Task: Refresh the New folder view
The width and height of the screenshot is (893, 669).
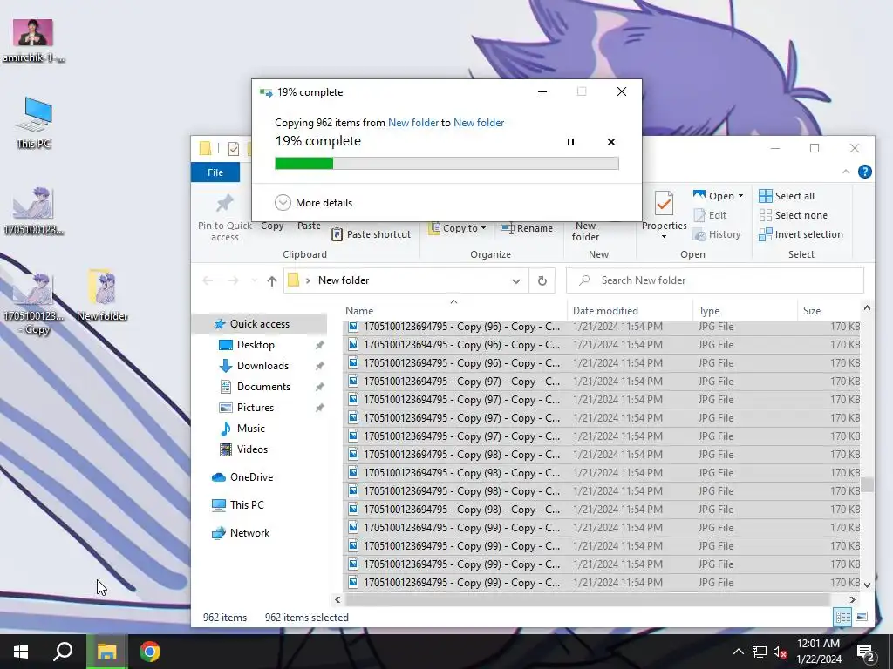Action: coord(542,280)
